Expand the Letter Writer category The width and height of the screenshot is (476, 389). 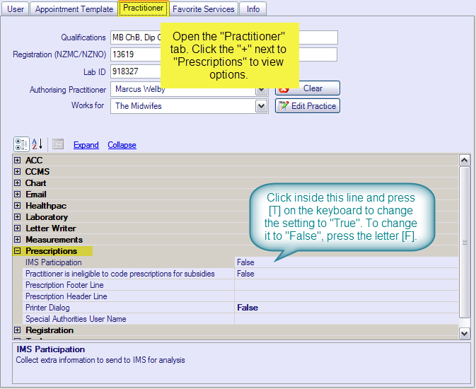[17, 228]
